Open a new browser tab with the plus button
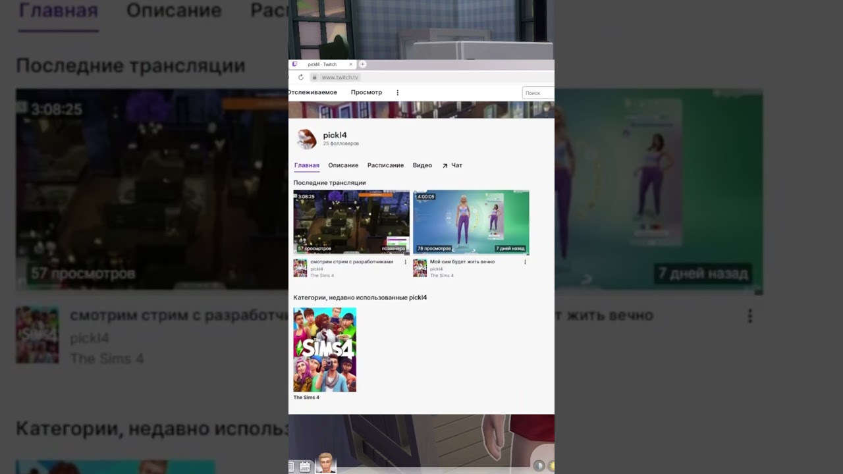The height and width of the screenshot is (474, 843). tap(362, 65)
